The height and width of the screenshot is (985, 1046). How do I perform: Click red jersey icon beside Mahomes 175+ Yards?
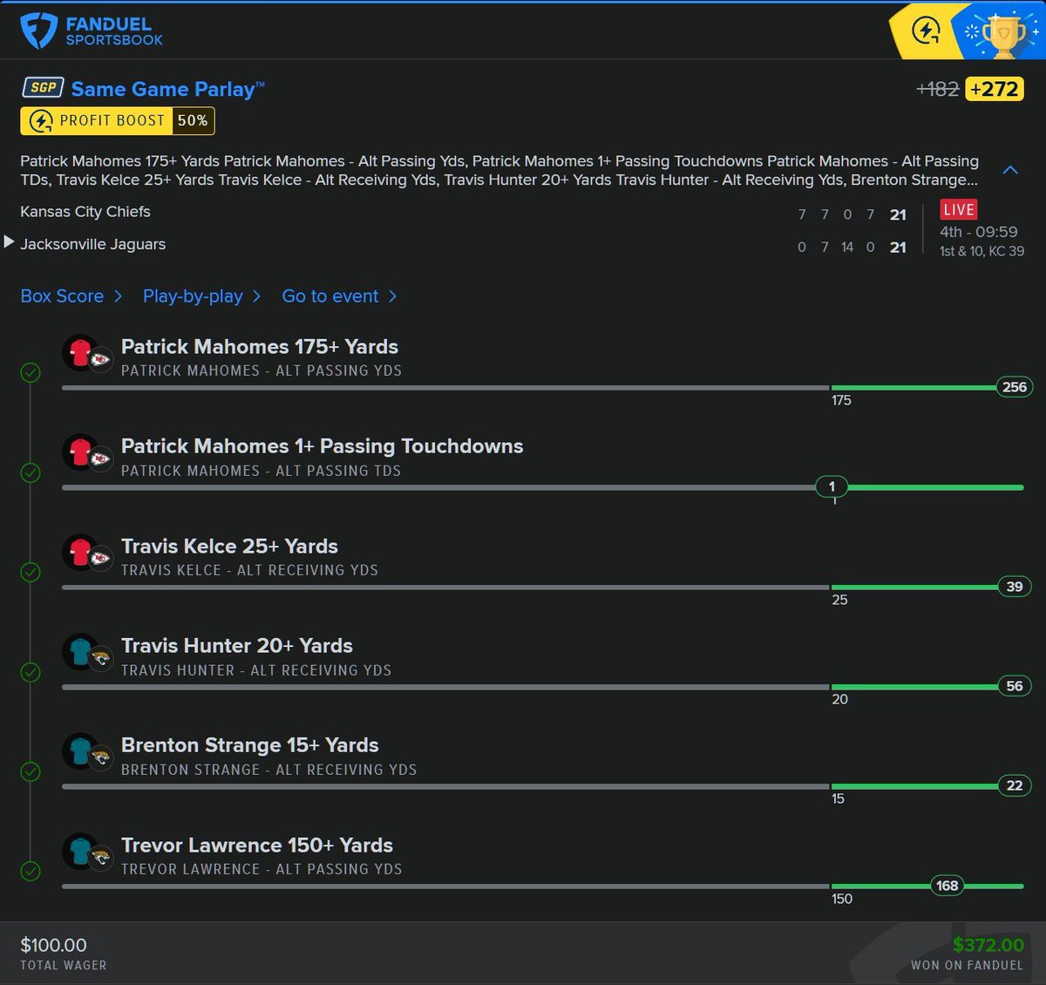[80, 353]
